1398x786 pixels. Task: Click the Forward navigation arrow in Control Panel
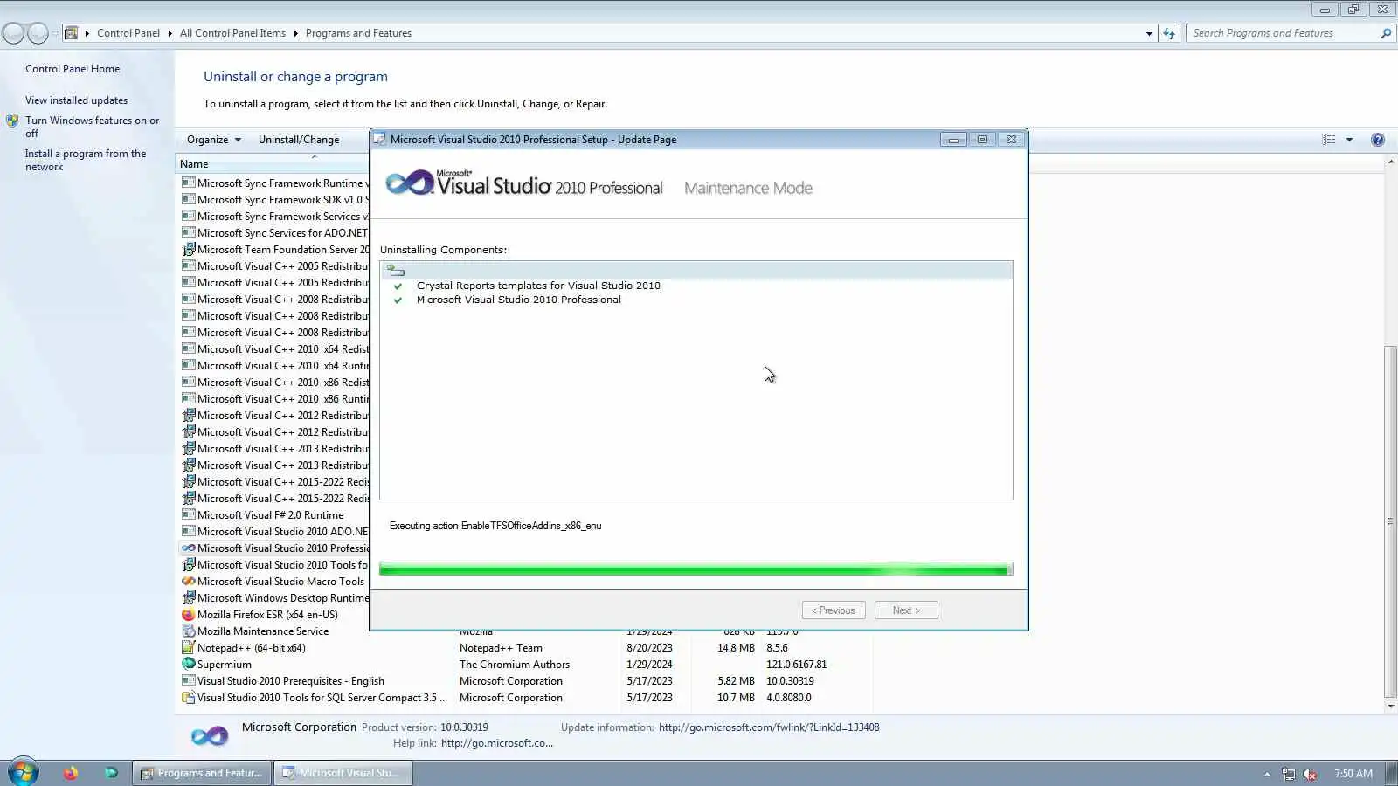(x=38, y=33)
